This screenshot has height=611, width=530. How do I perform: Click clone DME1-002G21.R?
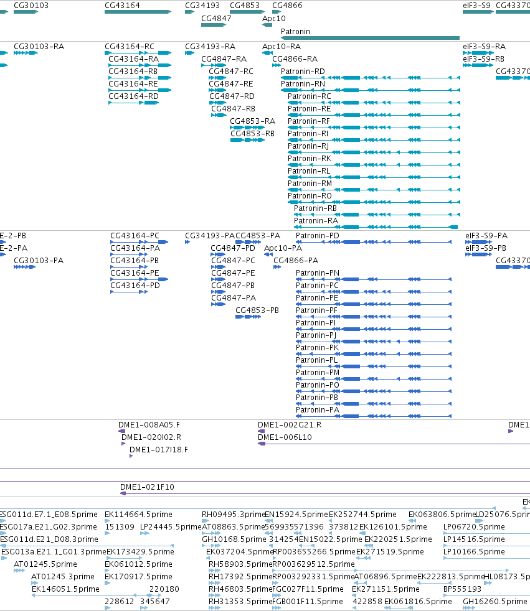[x=290, y=425]
